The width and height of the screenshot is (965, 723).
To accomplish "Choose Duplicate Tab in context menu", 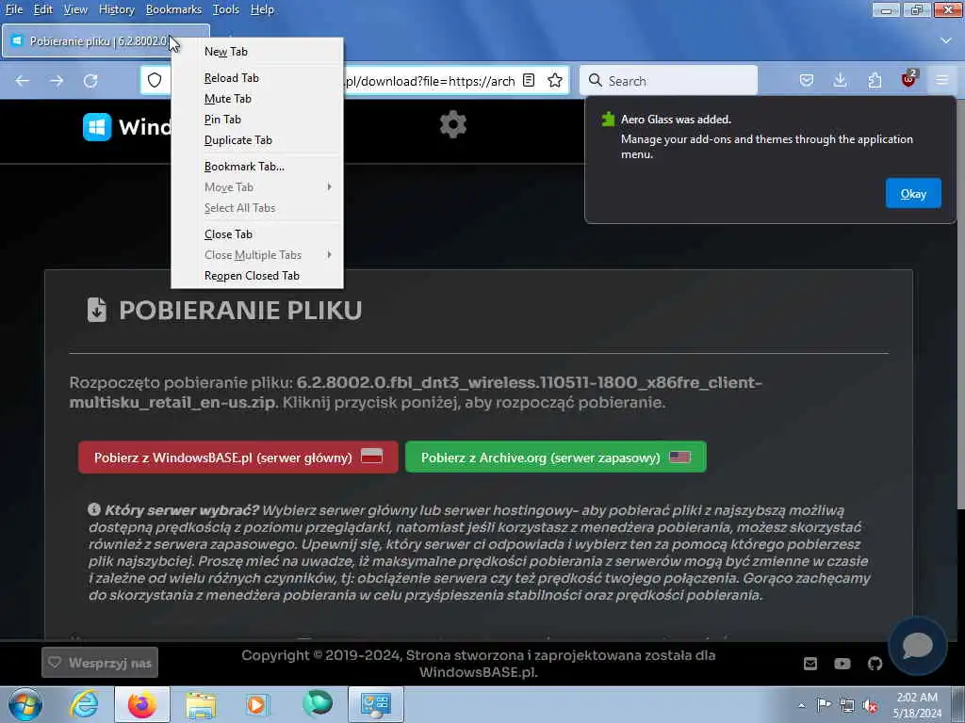I will click(257, 140).
